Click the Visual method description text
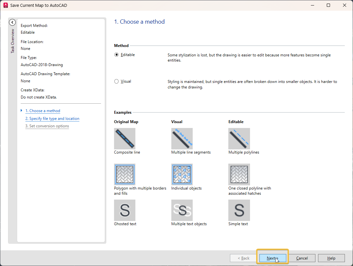 coord(252,85)
